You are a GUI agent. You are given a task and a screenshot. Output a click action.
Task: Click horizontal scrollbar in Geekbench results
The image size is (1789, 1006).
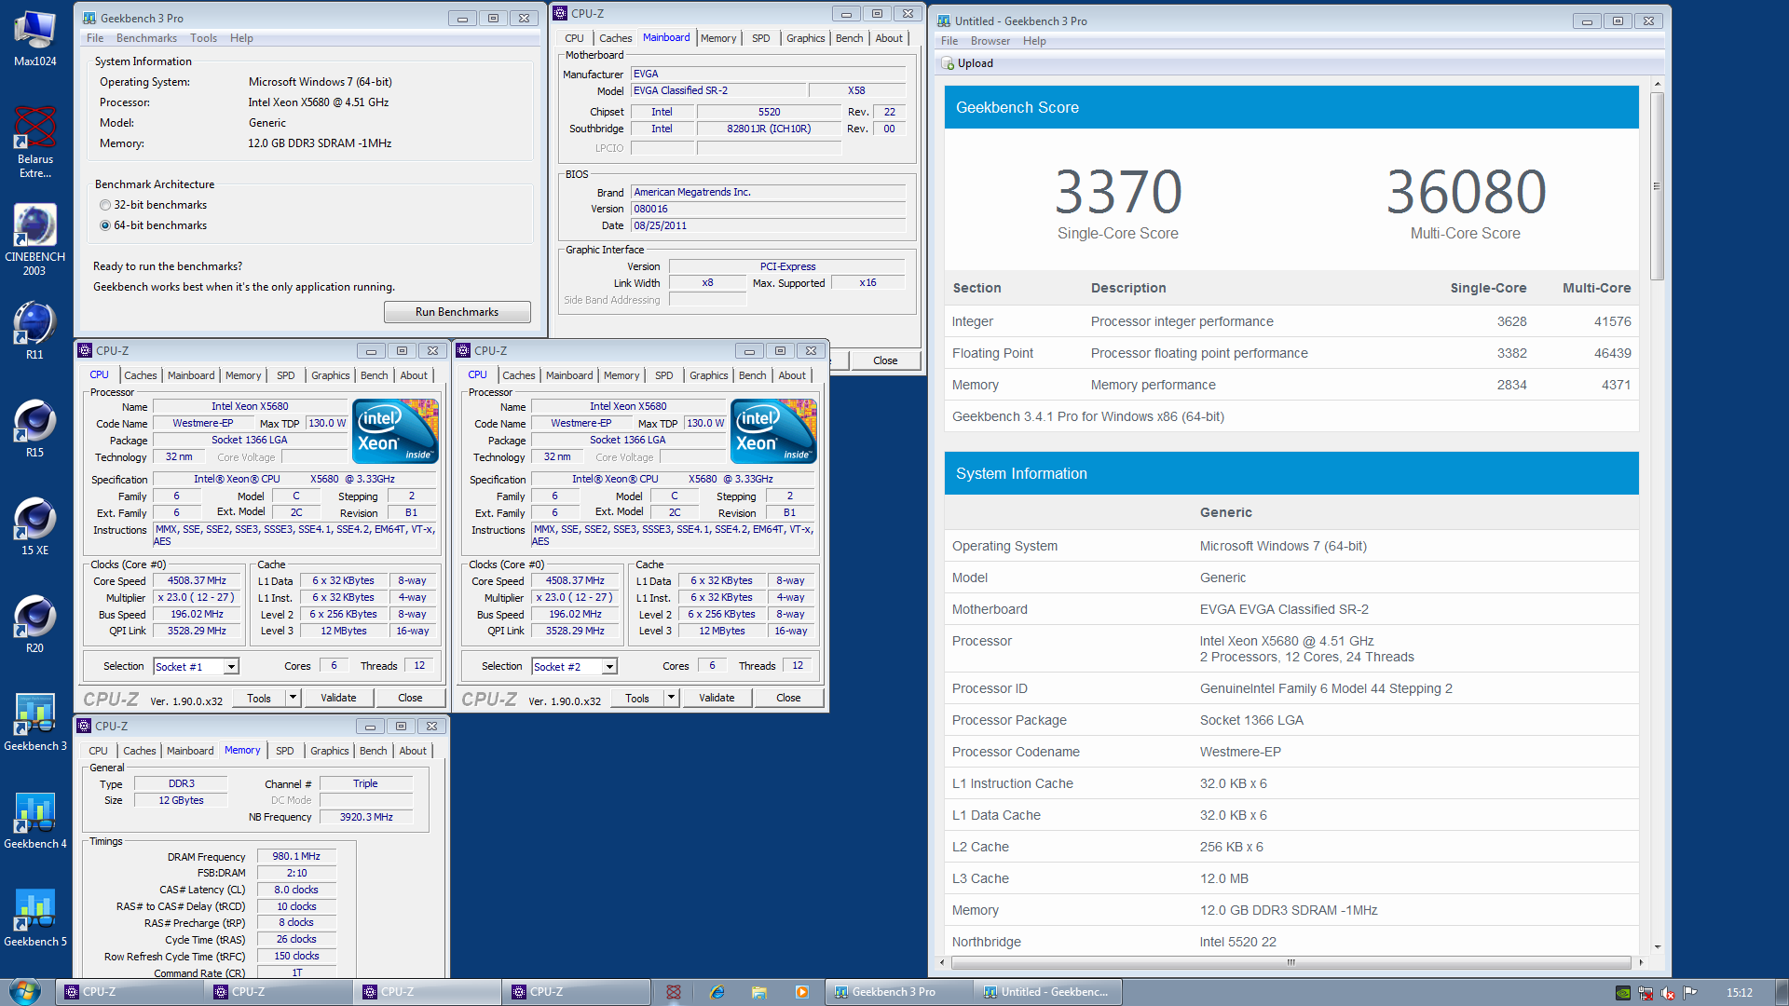(1291, 962)
